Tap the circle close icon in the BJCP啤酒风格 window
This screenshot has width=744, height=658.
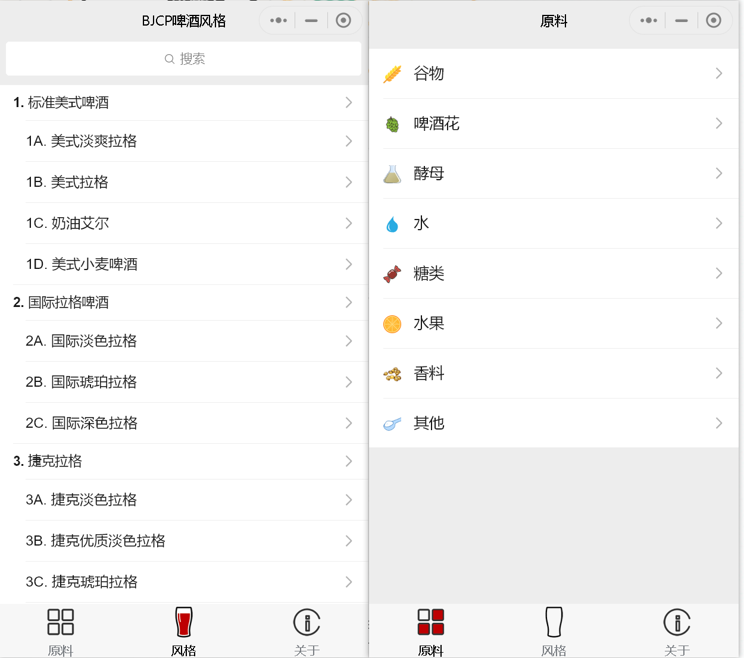pos(343,21)
